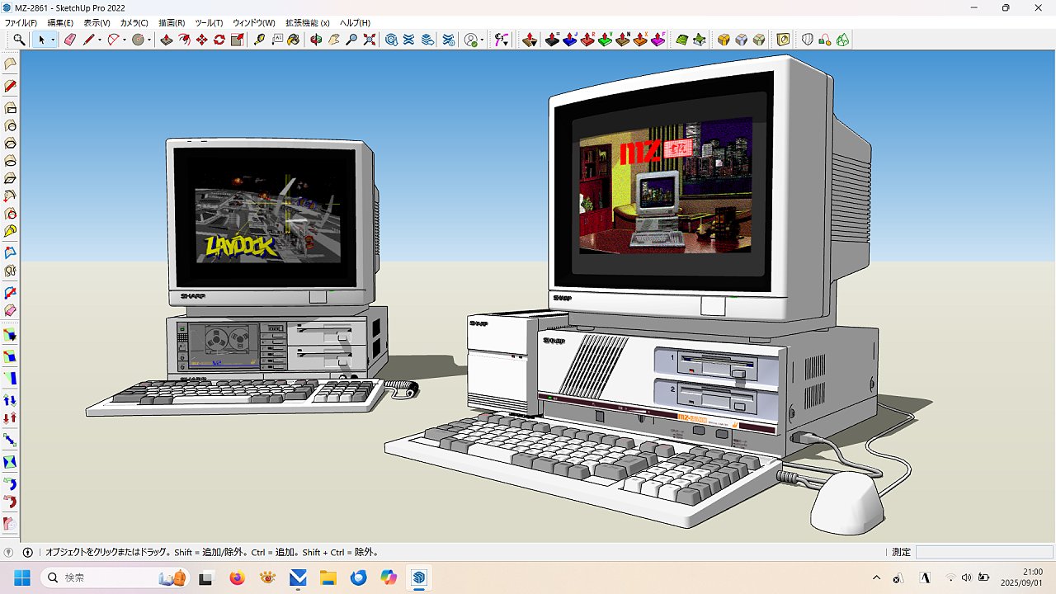Screen dimensions: 1056x594
Task: Choose the Paint Bucket tool
Action: point(294,40)
